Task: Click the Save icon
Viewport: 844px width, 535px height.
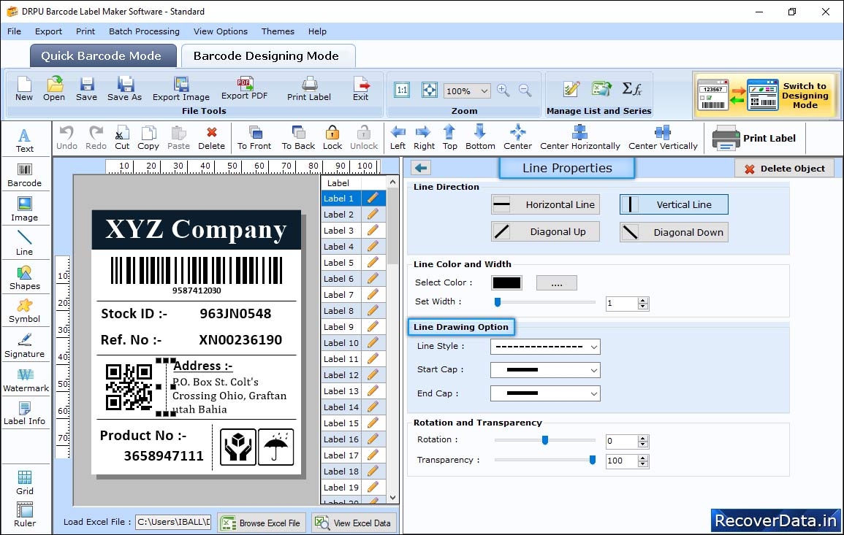Action: [x=86, y=88]
